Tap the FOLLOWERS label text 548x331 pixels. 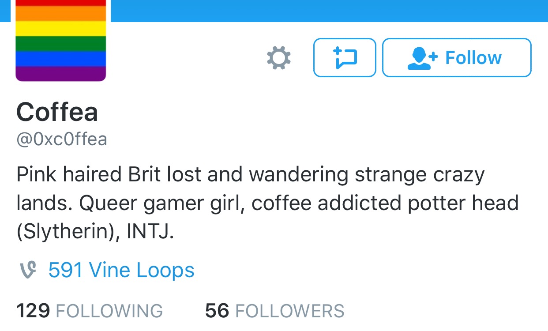pos(290,311)
